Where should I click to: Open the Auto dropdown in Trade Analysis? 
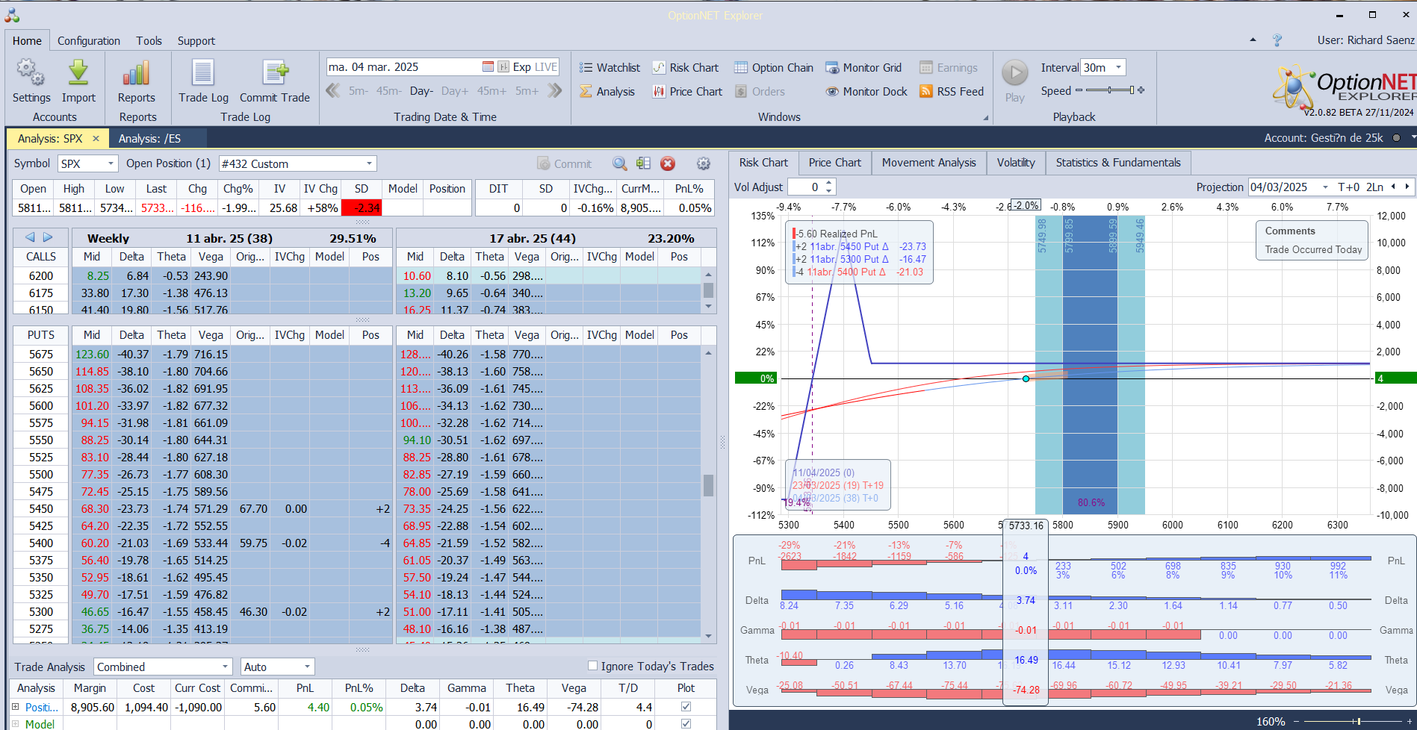point(307,667)
